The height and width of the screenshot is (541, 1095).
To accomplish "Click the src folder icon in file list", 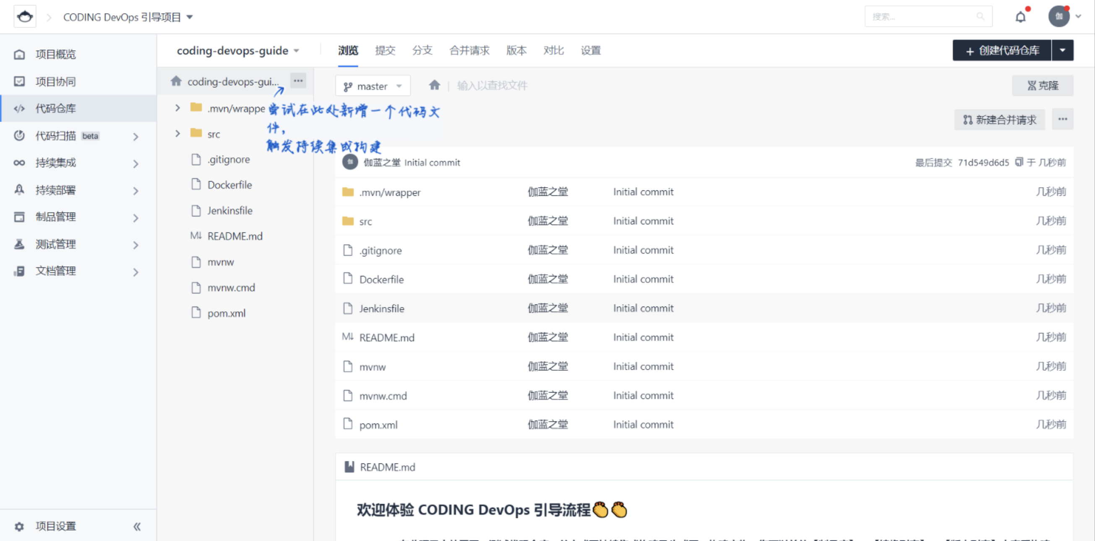I will (x=348, y=221).
